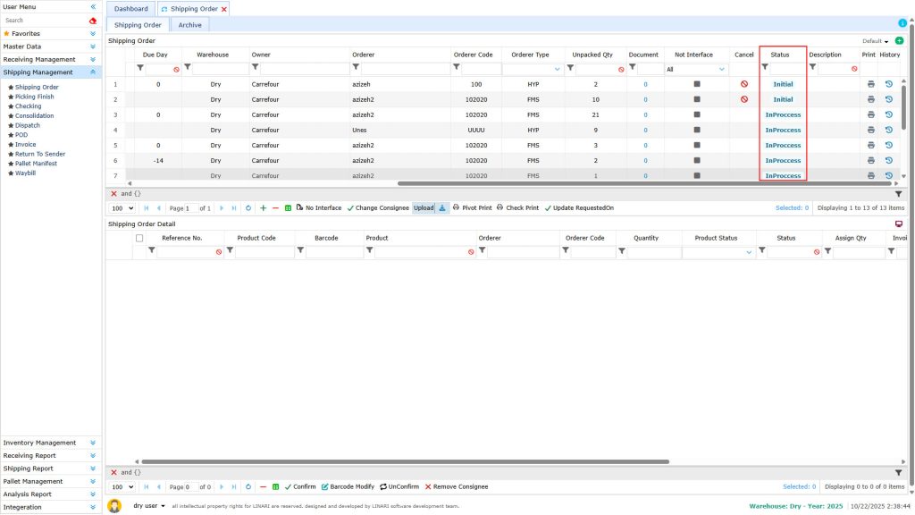Switch to the Archive tab
Viewport: 915px width, 515px height.
pyautogui.click(x=189, y=25)
